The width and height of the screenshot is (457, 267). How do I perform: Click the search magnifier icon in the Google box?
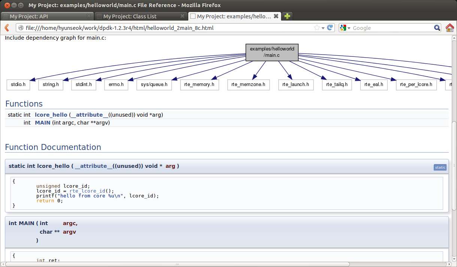tap(437, 28)
